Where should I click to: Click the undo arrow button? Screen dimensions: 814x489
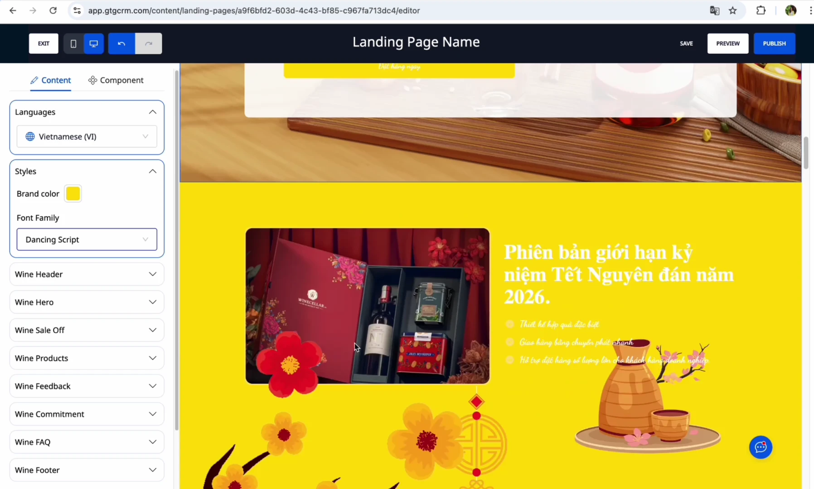pyautogui.click(x=121, y=43)
